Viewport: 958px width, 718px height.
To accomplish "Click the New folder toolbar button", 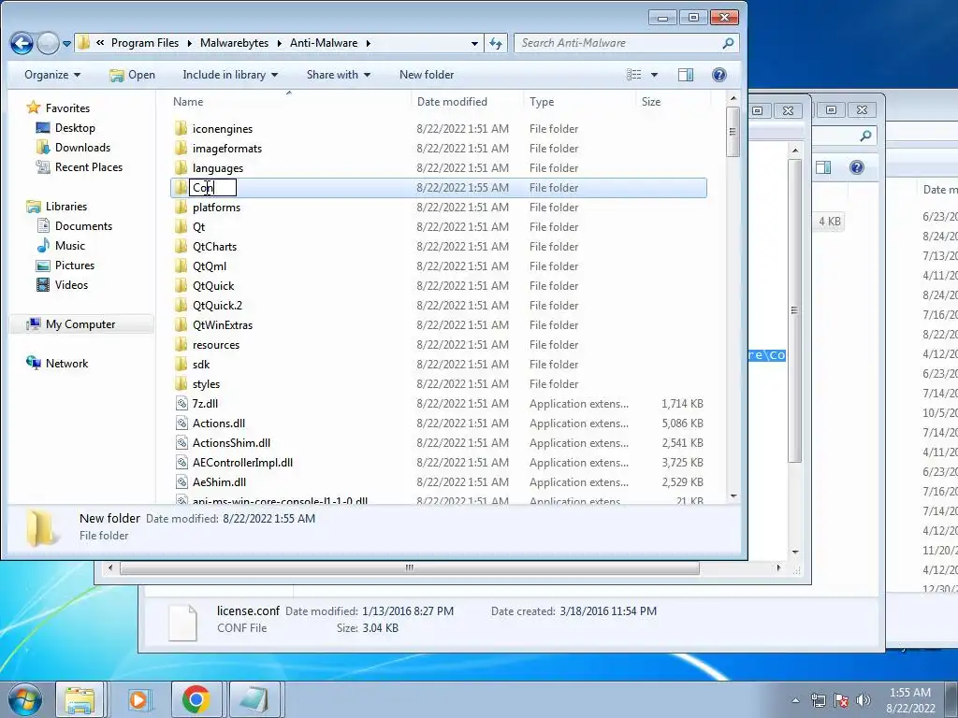I will 427,75.
